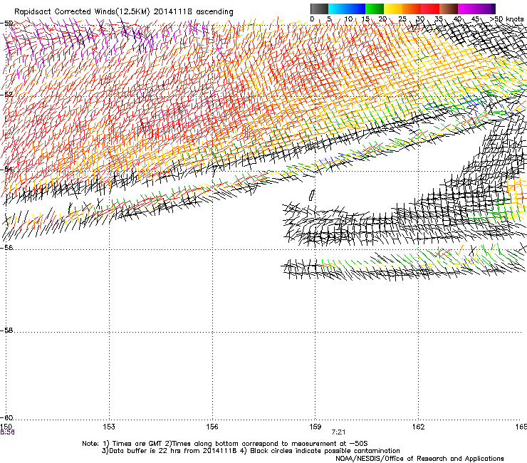Click the -52 latitude axis label

click(x=6, y=95)
